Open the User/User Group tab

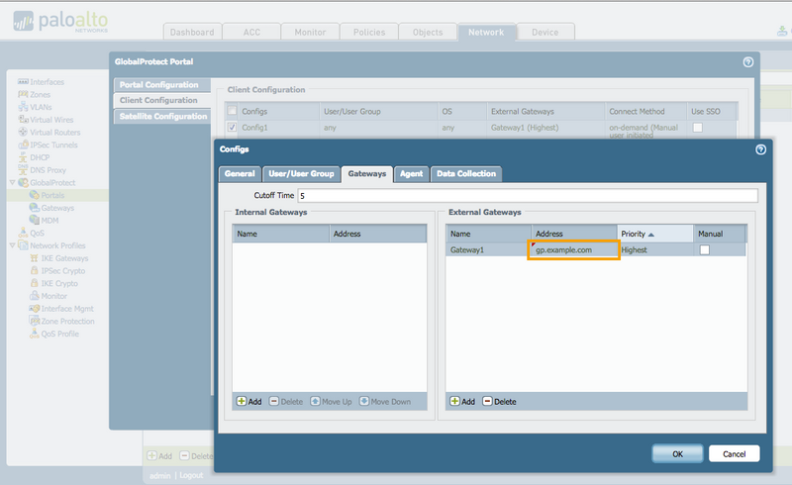pyautogui.click(x=302, y=173)
